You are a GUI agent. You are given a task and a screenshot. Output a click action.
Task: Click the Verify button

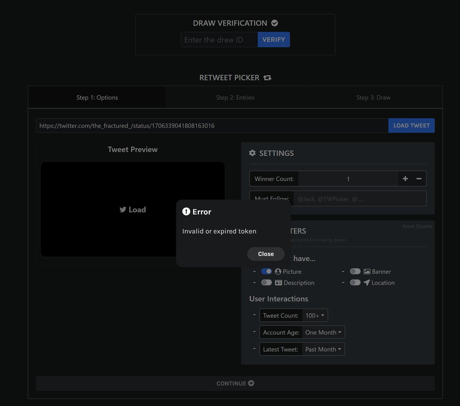274,39
